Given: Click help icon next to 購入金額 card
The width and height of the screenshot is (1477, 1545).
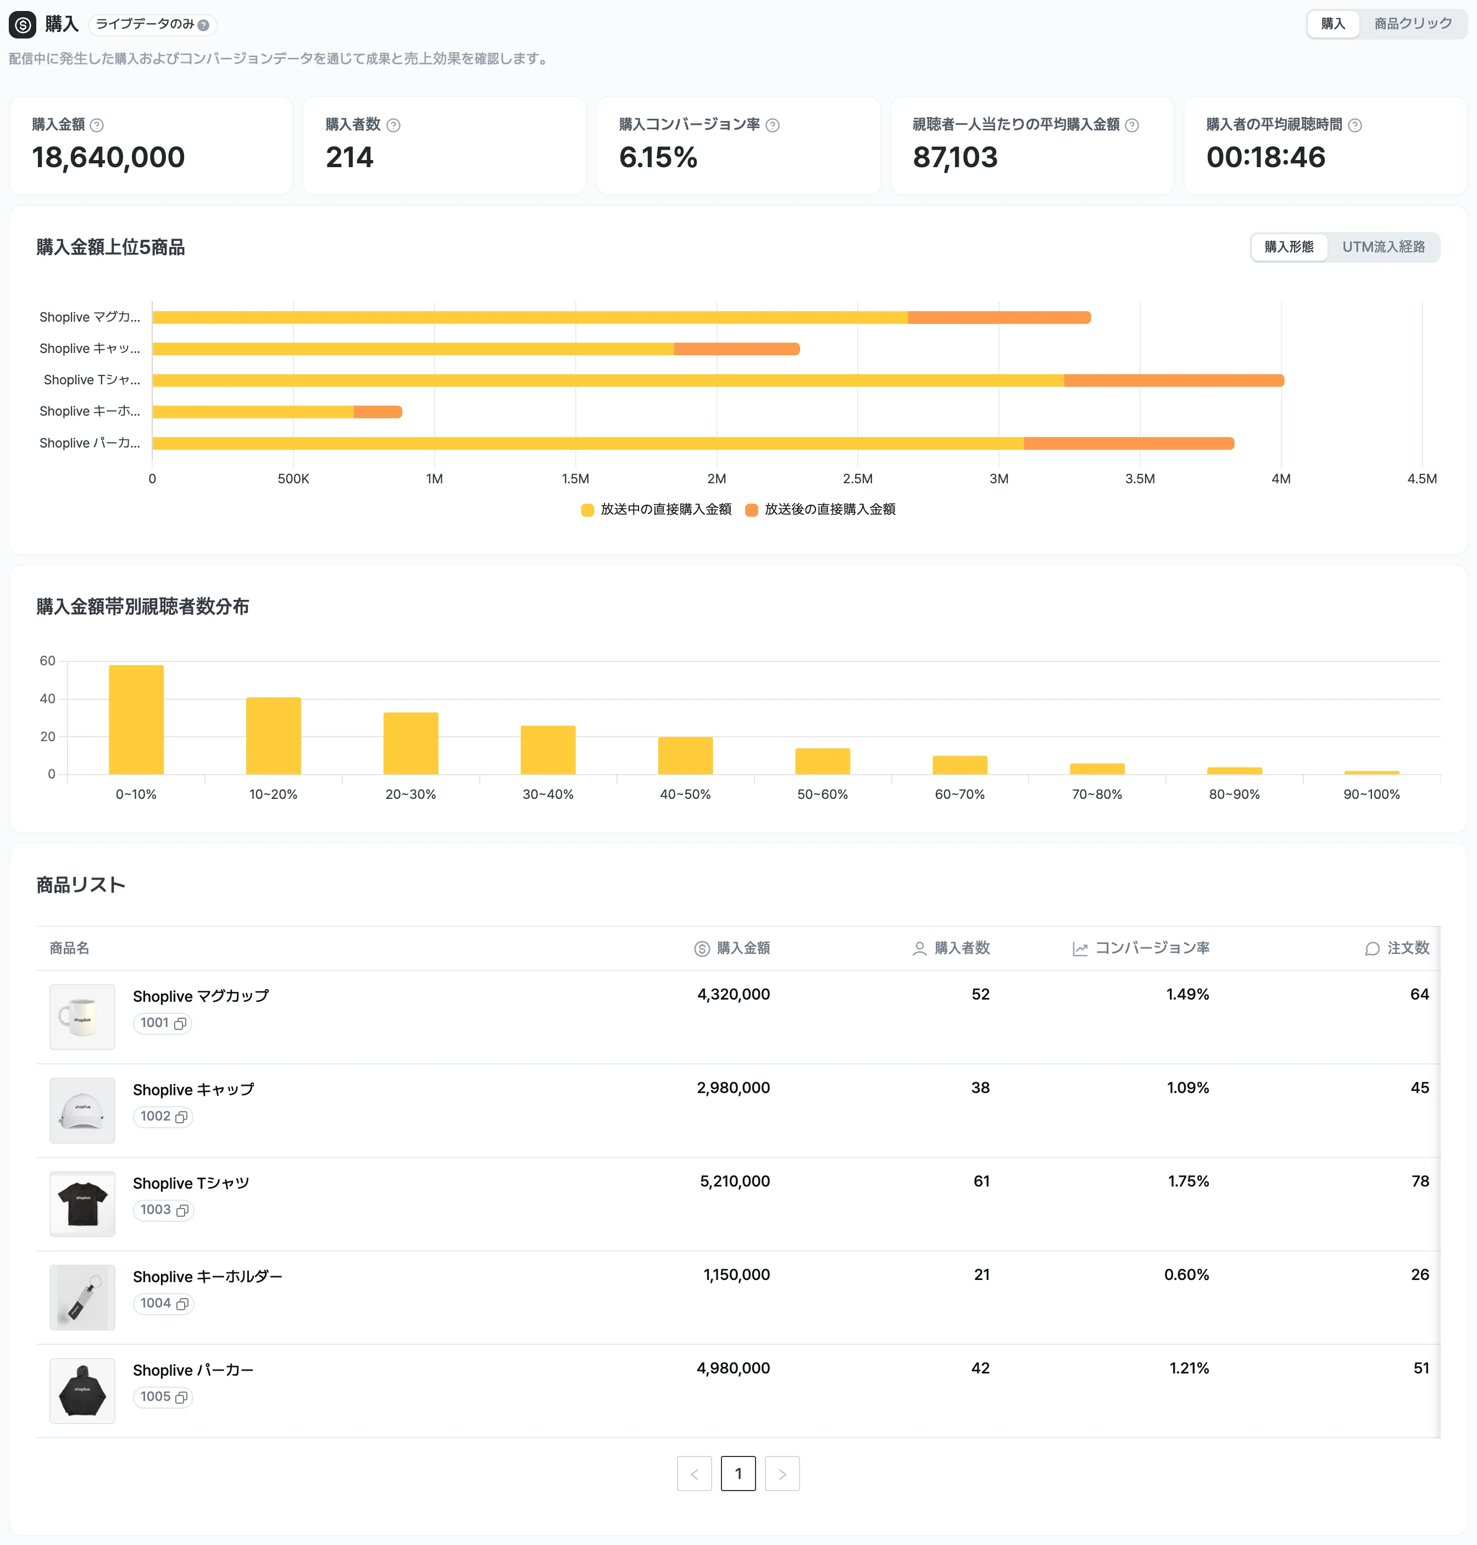Looking at the screenshot, I should pyautogui.click(x=97, y=125).
